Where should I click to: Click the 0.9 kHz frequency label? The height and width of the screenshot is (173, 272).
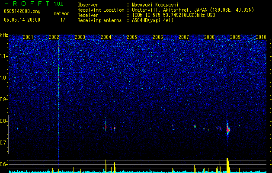click(3, 99)
